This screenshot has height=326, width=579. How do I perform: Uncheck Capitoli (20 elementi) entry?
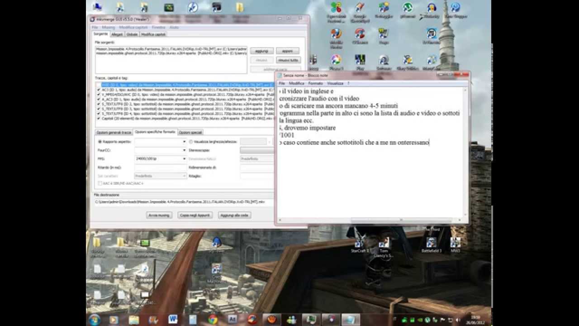pyautogui.click(x=99, y=119)
